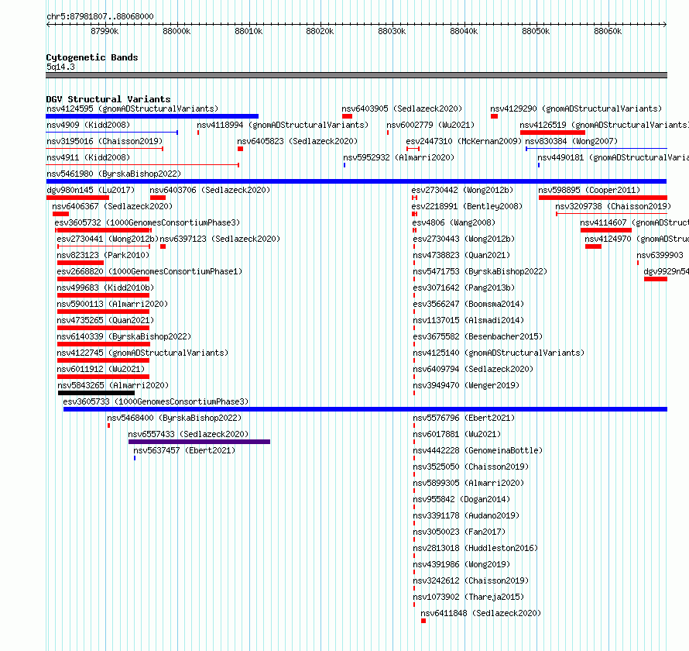Open nsv6403706 (Sedlazeck2020) variant
689x651 pixels.
(x=210, y=190)
